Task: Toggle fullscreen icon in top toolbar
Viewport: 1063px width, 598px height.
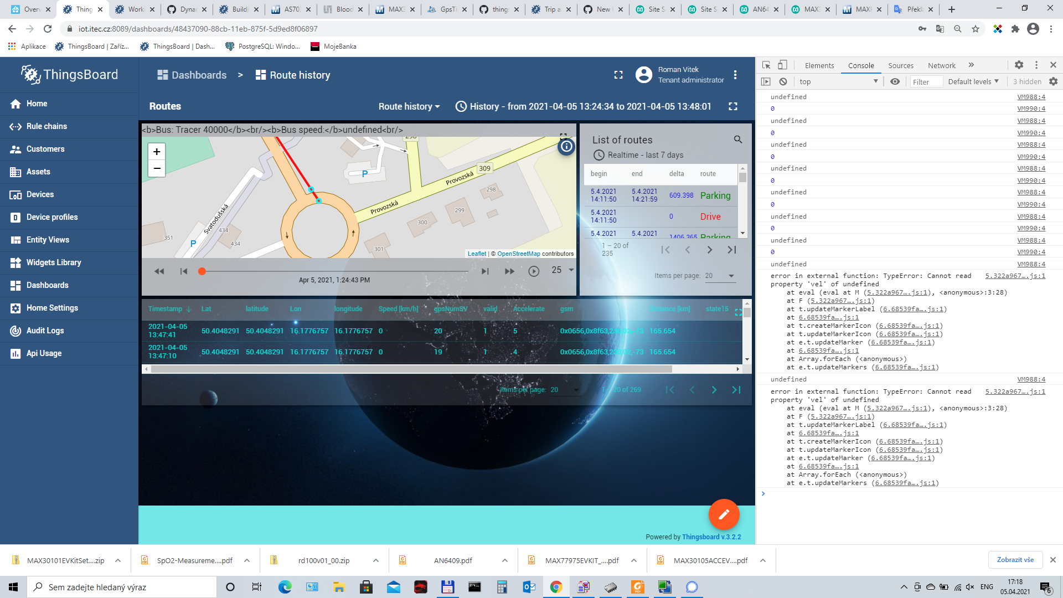Action: [618, 75]
